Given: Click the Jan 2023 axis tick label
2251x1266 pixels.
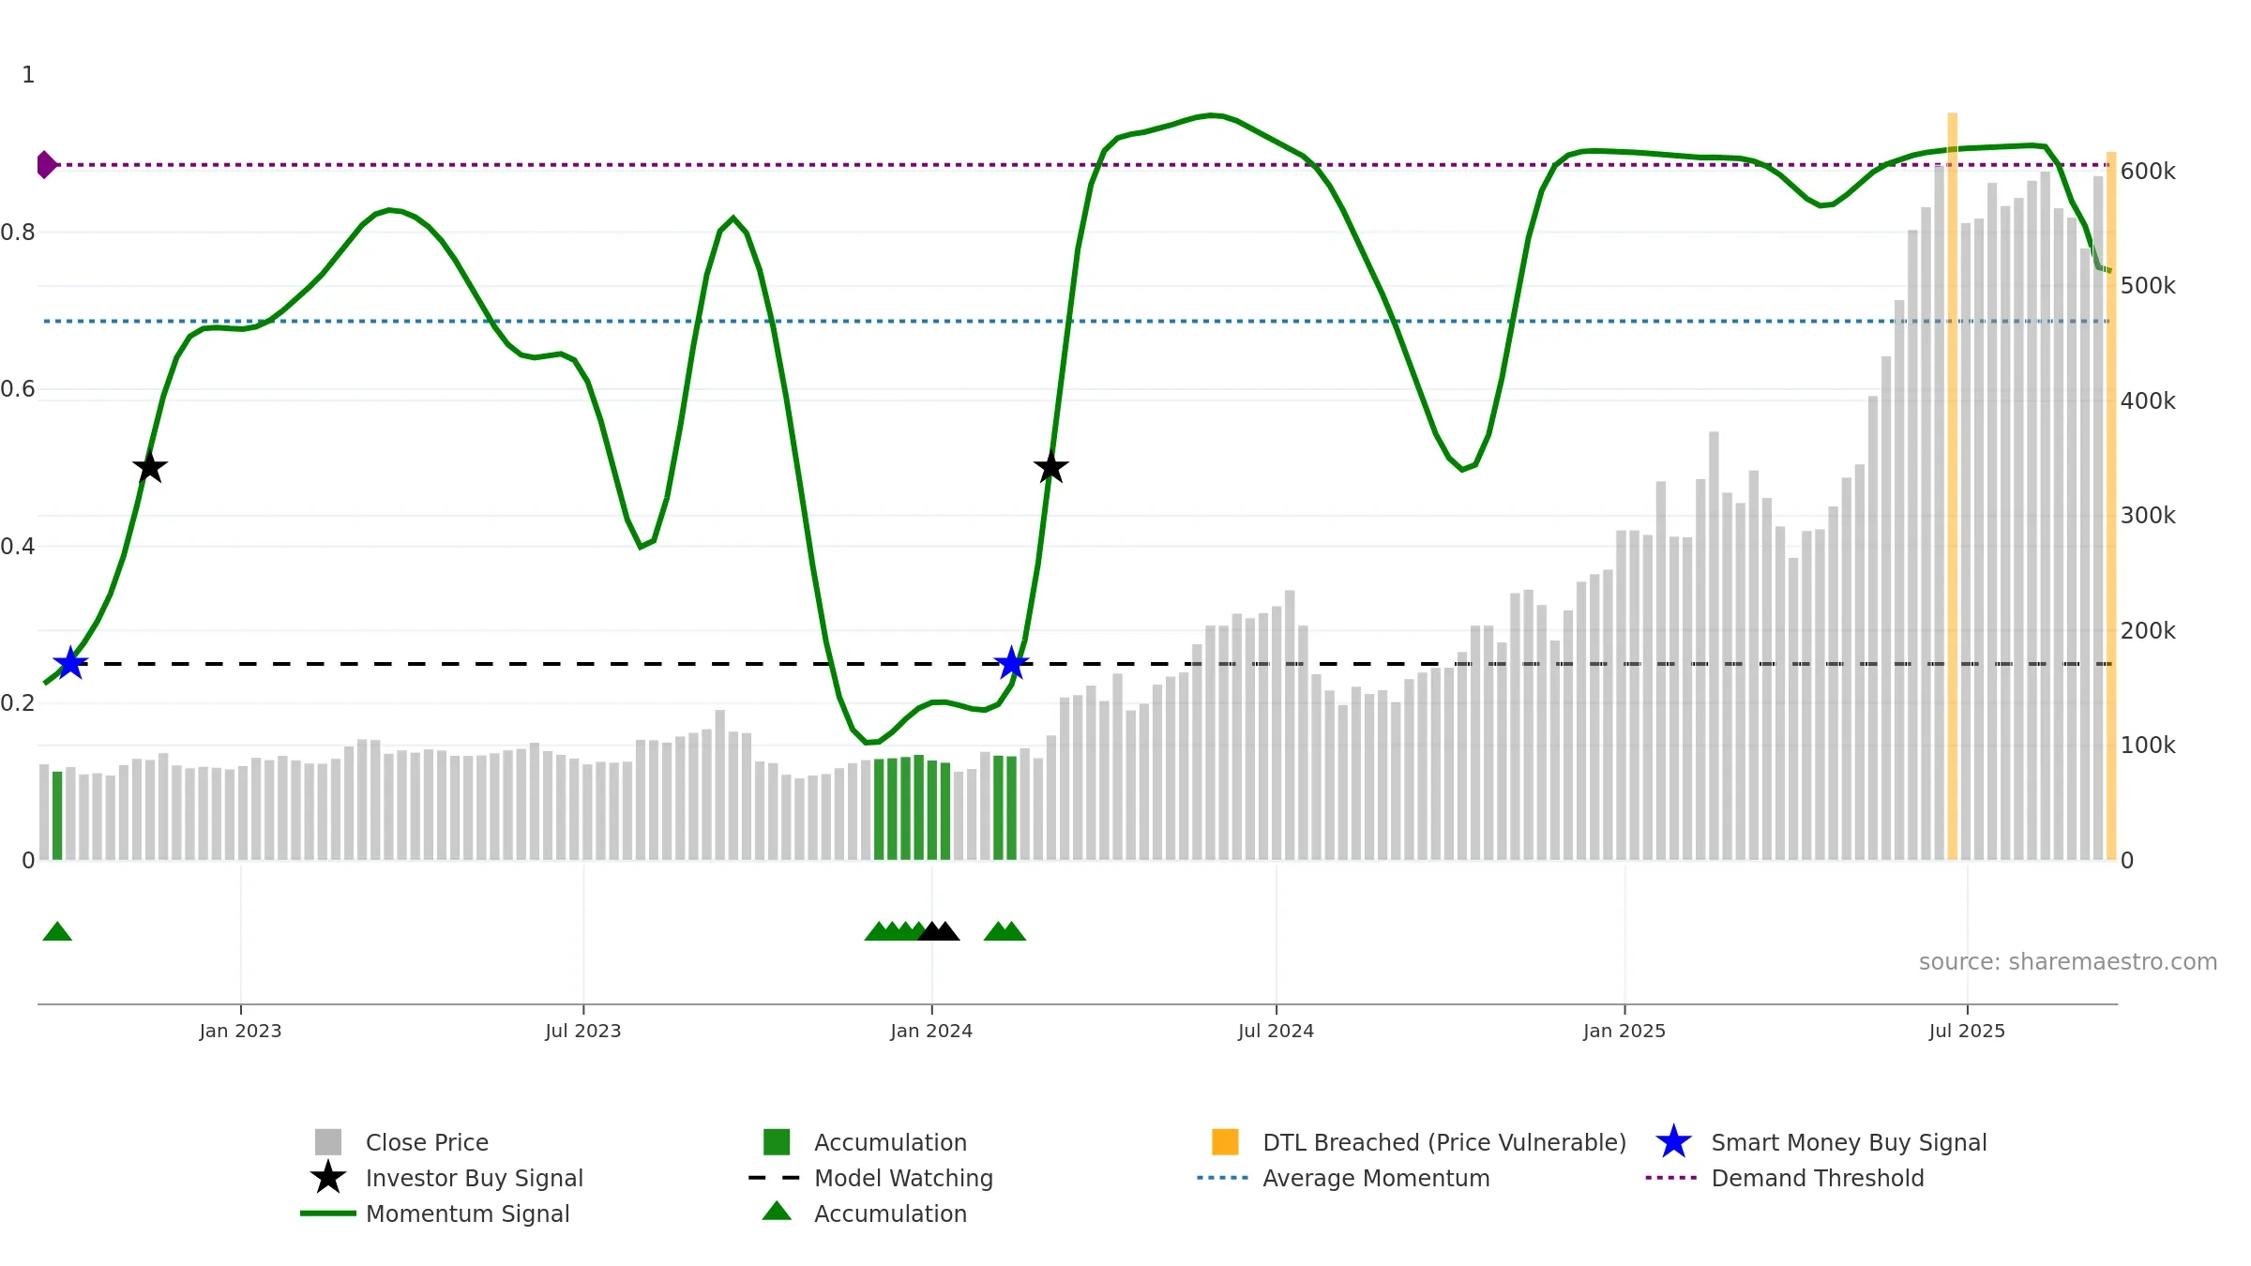Looking at the screenshot, I should point(240,1032).
